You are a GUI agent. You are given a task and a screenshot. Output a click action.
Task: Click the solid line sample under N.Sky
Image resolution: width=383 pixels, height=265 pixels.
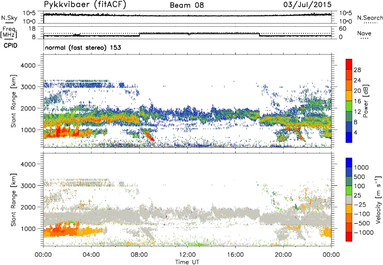click(x=9, y=22)
